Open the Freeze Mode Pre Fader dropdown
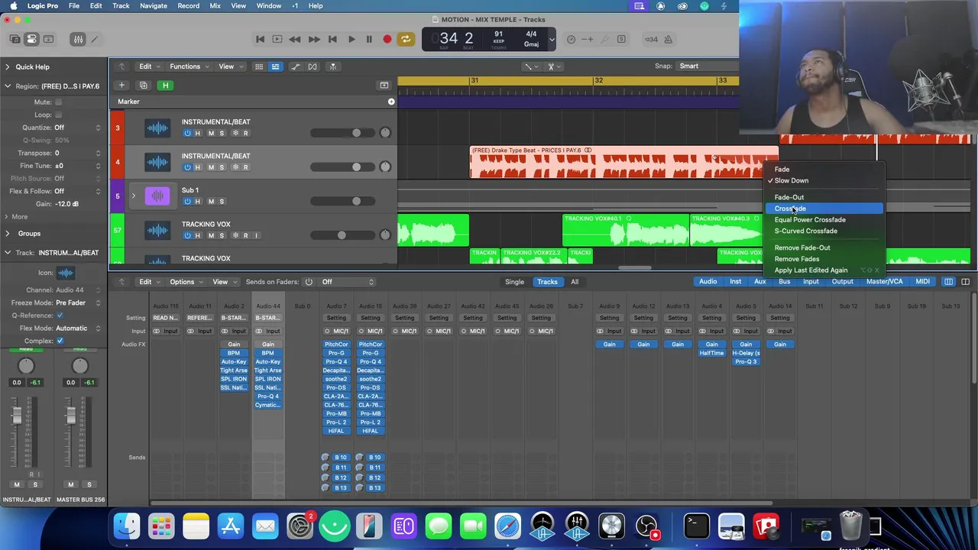This screenshot has width=978, height=550. [x=79, y=303]
